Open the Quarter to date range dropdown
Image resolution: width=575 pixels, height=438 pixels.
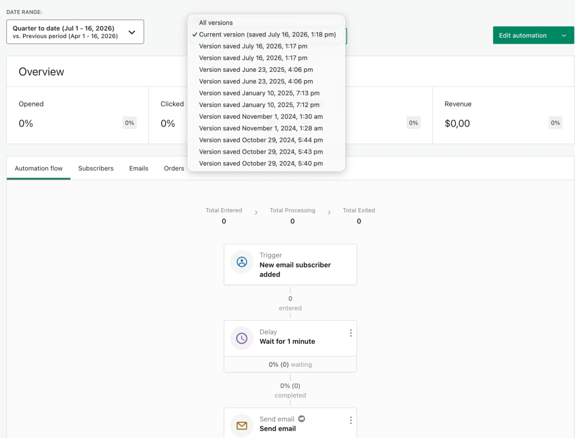(x=75, y=32)
